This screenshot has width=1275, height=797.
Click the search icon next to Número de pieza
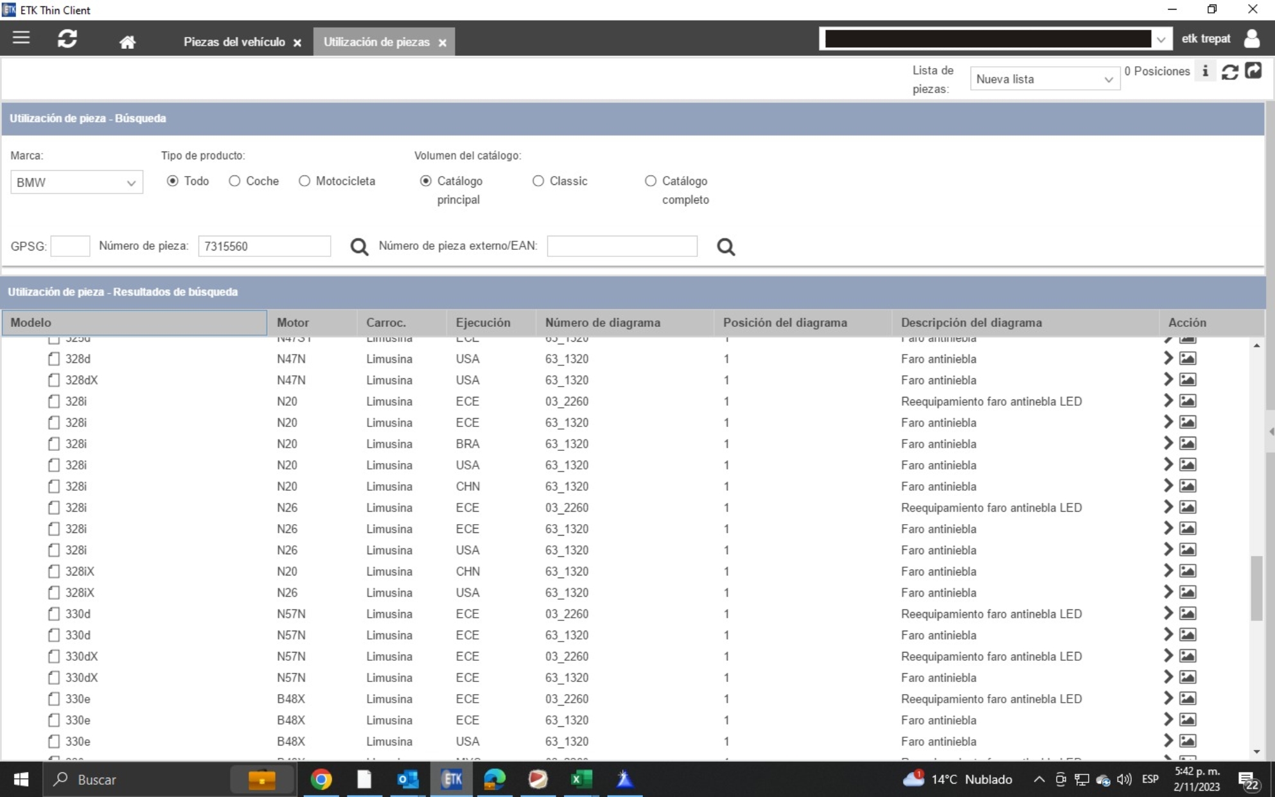pos(359,247)
